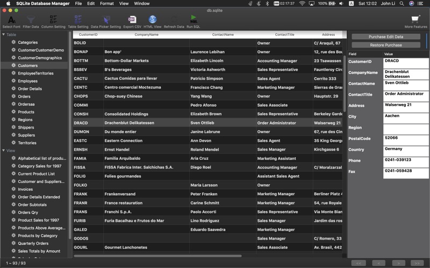430x268 pixels.
Task: Export data using Export CSV icon
Action: pyautogui.click(x=132, y=22)
